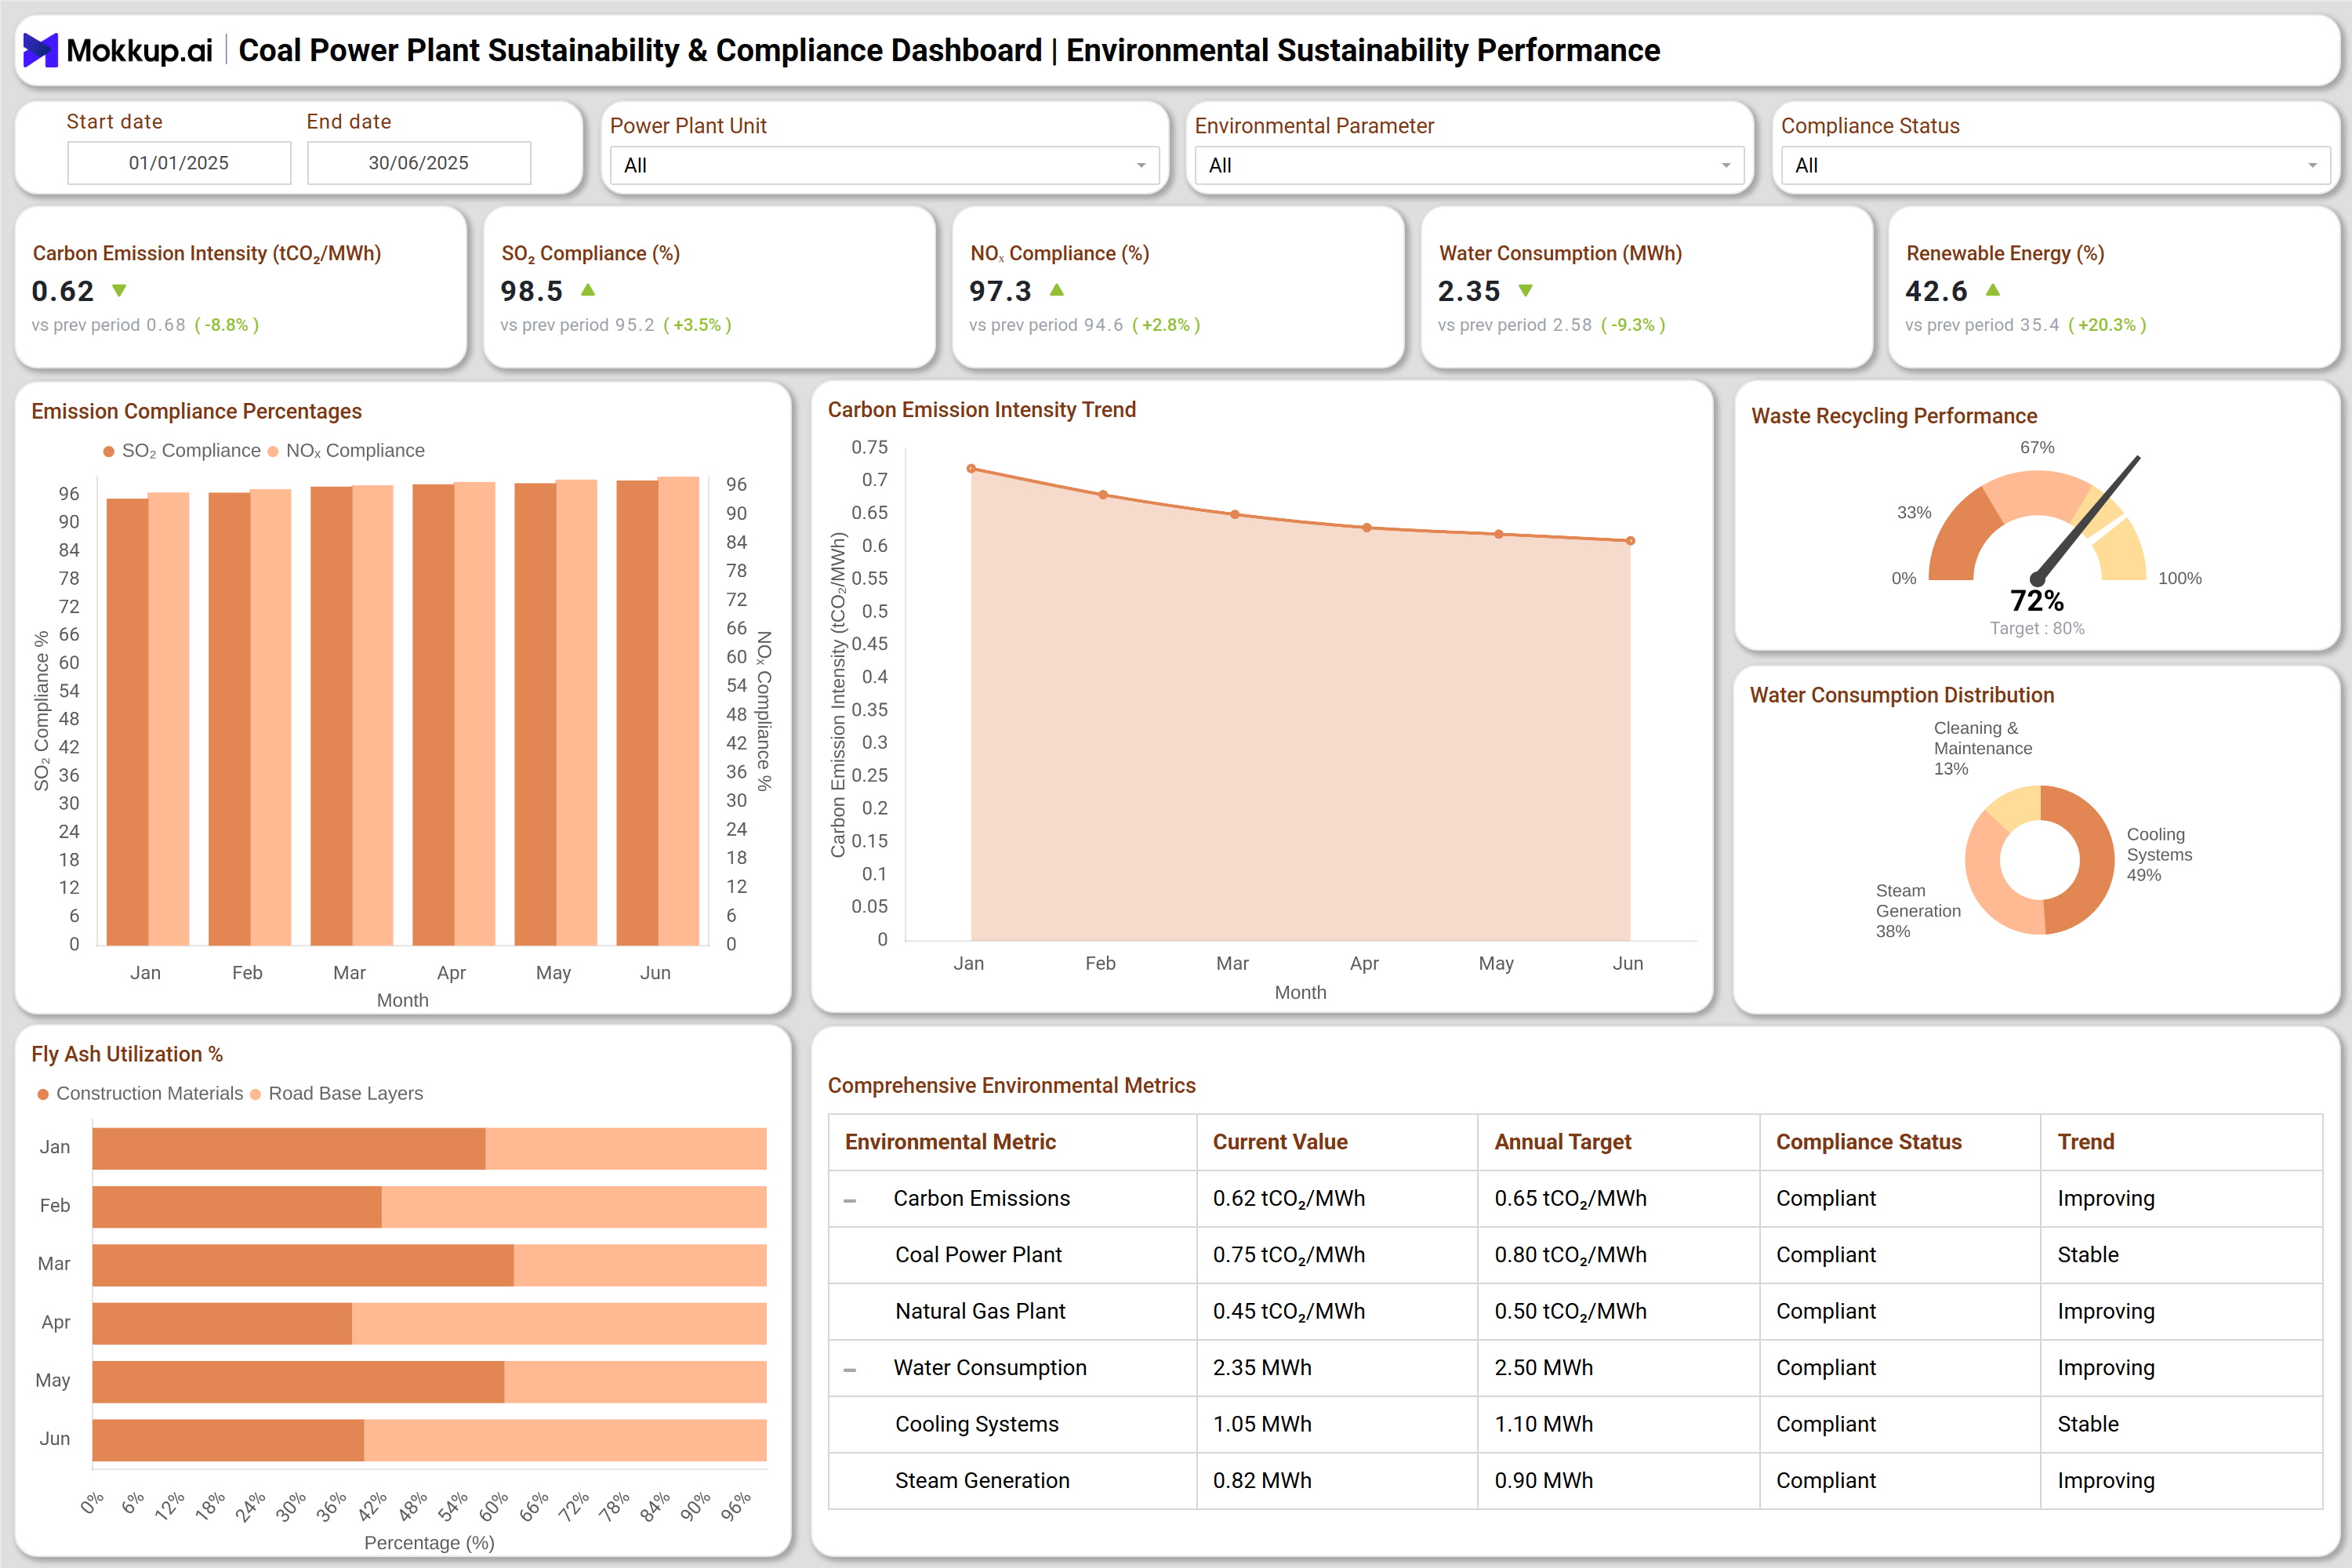Click the Mar data point on emission trend
The image size is (2352, 1568).
tap(1235, 515)
